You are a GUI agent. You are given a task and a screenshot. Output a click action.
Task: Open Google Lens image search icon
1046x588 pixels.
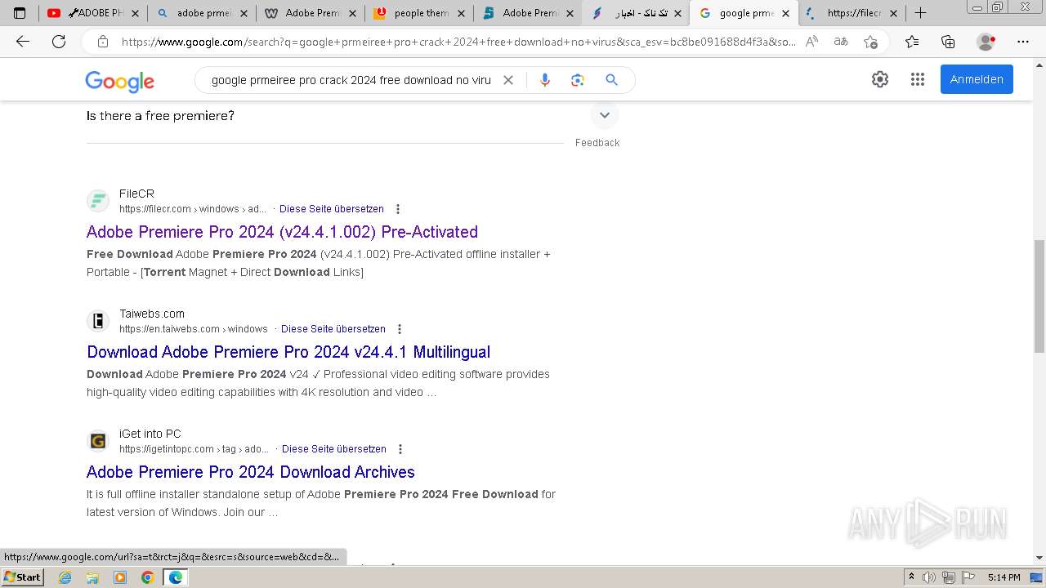point(578,80)
